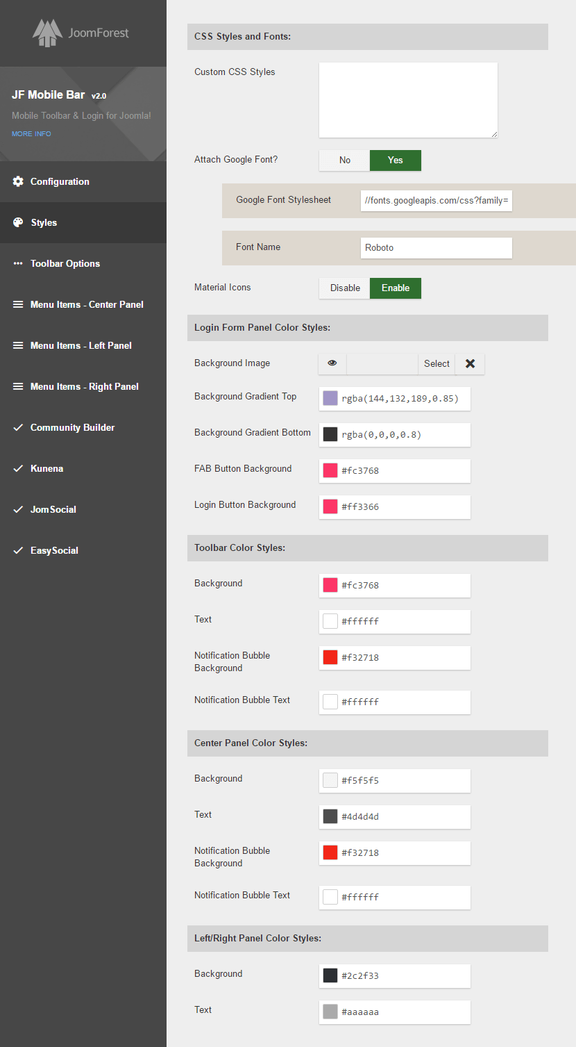The width and height of the screenshot is (576, 1047).
Task: Click the checkmark icon beside Kunena
Action: coord(18,468)
